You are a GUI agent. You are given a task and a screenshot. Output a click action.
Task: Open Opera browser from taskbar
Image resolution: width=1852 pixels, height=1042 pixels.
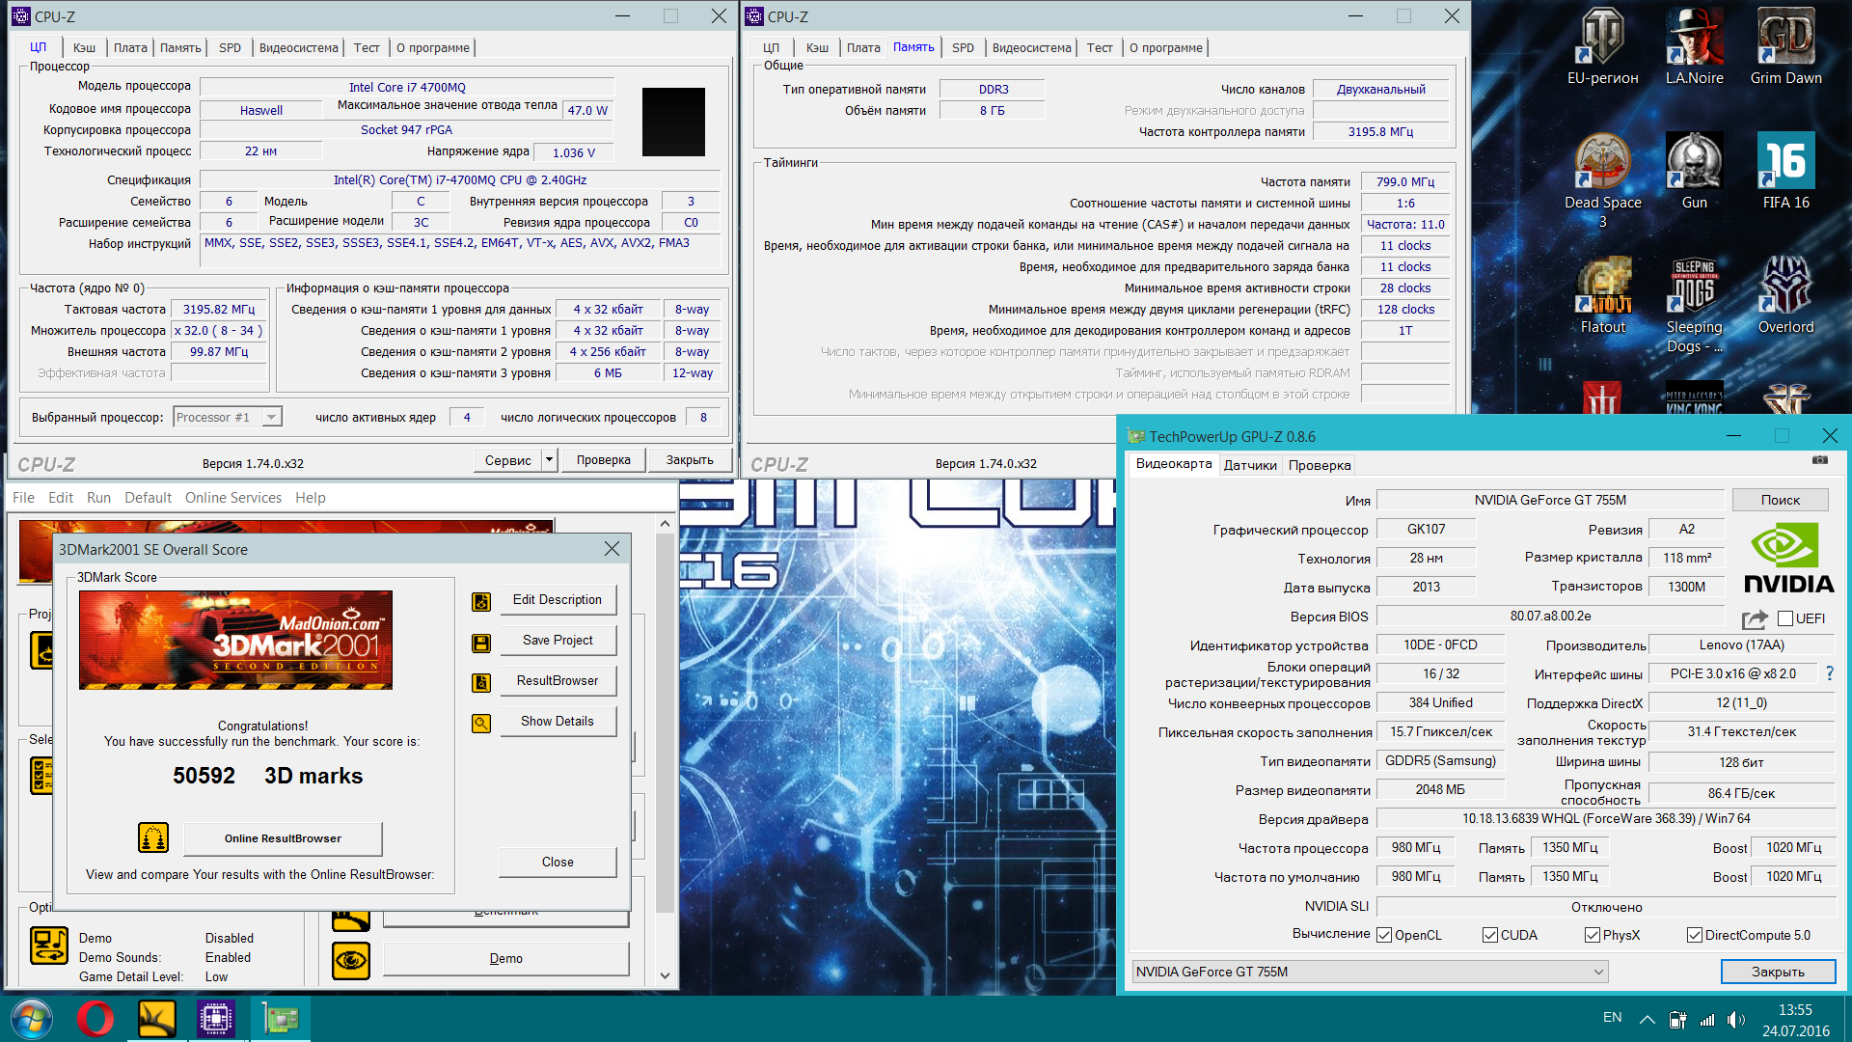tap(95, 1019)
